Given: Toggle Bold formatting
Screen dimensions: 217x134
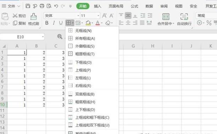Looking at the screenshot, I should (47, 23).
